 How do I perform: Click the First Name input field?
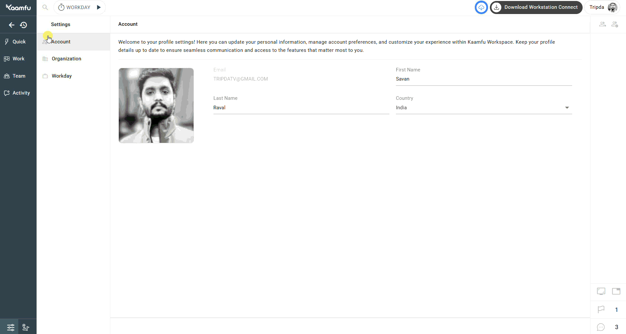[x=483, y=79]
